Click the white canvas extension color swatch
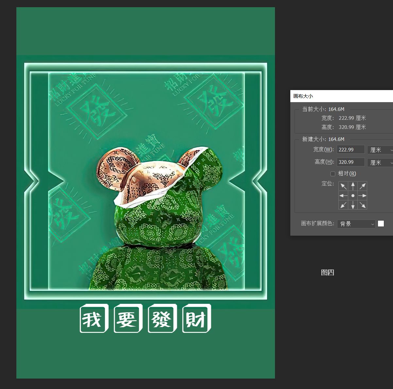 (x=381, y=224)
